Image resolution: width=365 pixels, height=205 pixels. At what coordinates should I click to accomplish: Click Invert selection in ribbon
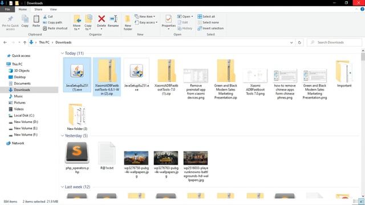pyautogui.click(x=210, y=28)
